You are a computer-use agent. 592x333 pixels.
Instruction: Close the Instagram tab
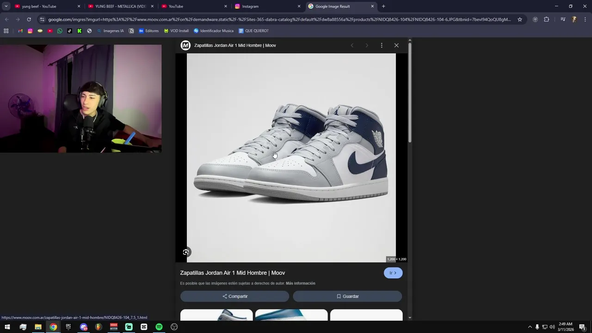pos(299,6)
